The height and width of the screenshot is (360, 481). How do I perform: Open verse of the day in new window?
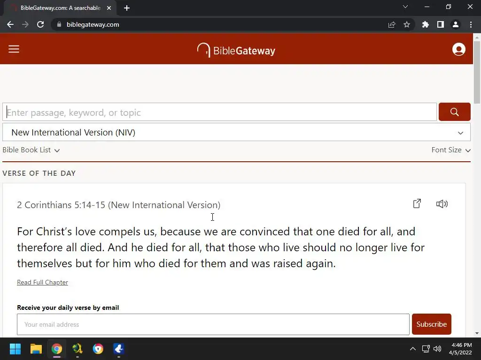click(x=417, y=203)
